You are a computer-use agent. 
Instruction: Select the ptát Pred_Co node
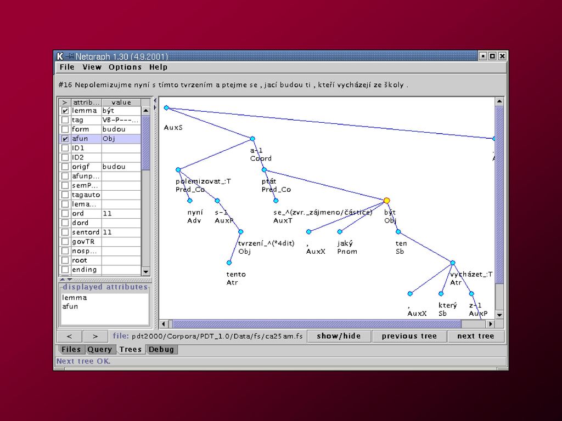[264, 170]
